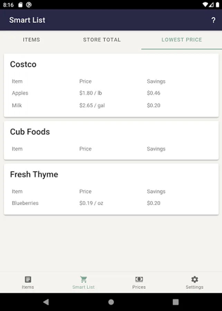
Task: Select the Milk row under Costco
Action: (x=17, y=105)
